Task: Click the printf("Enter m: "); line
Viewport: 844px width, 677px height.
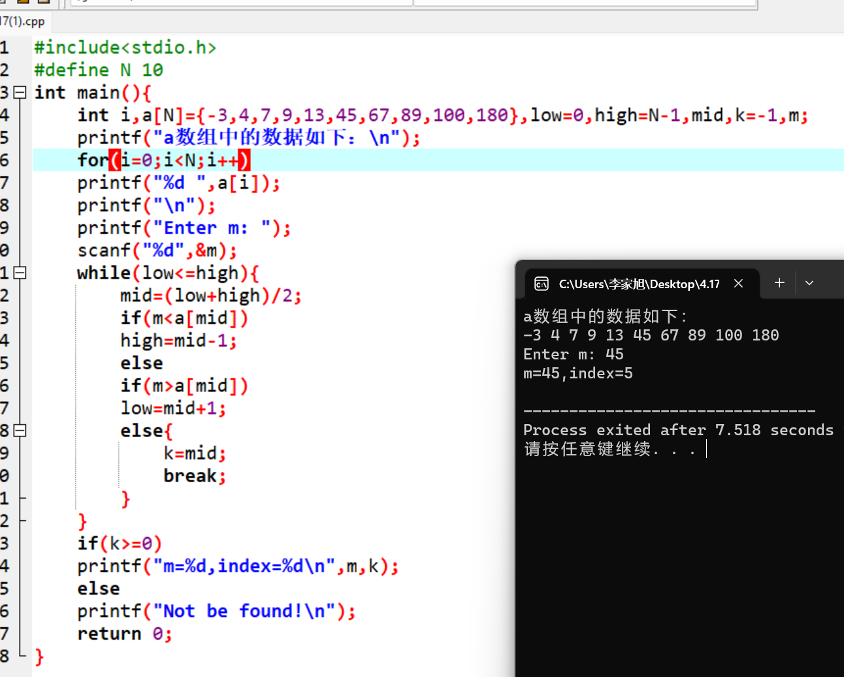Action: point(184,228)
